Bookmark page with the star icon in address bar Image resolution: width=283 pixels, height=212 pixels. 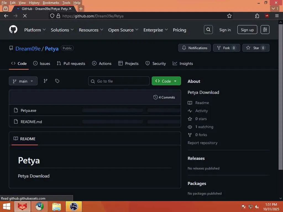click(x=229, y=16)
